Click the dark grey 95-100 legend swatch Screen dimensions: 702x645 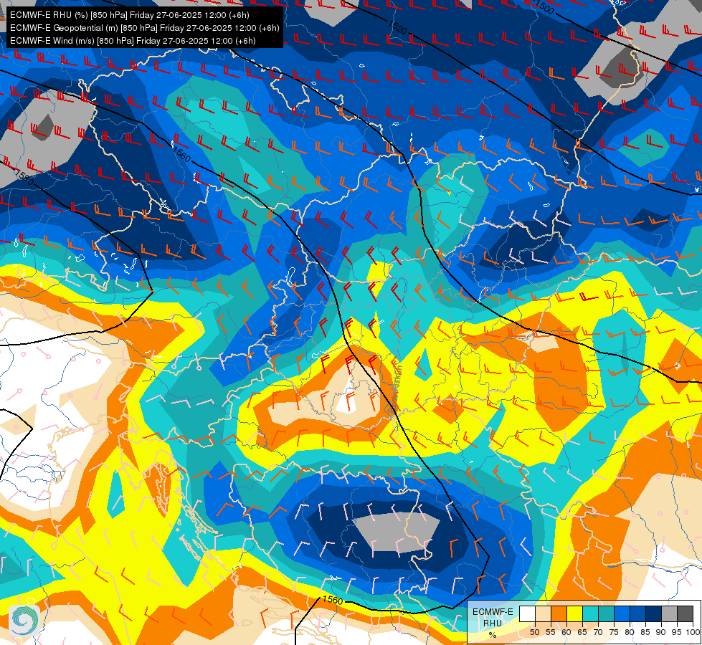point(685,613)
